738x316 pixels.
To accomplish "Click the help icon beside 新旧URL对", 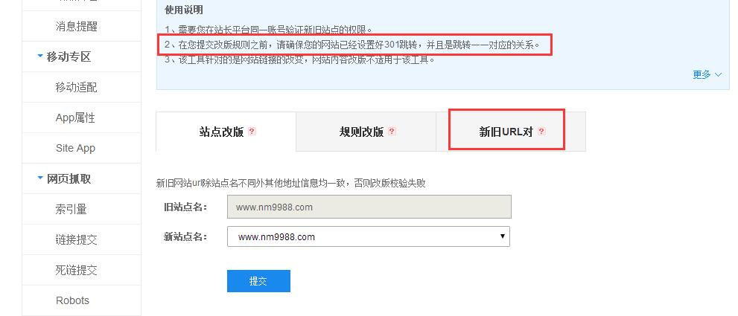I will tap(541, 132).
